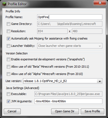108x118 pixels.
Task: Click the Cancel button
Action: click(x=12, y=111)
